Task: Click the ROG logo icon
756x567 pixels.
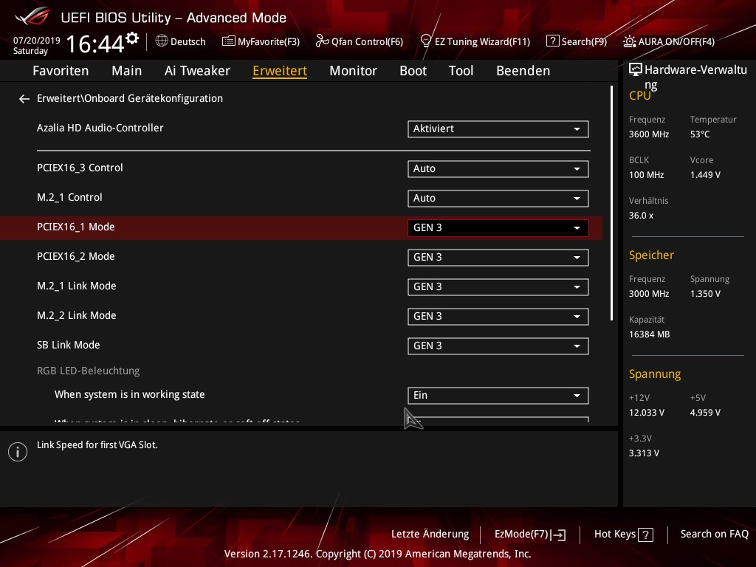Action: point(32,16)
